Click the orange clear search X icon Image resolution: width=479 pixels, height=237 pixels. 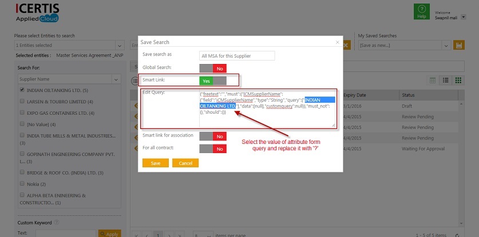click(346, 45)
